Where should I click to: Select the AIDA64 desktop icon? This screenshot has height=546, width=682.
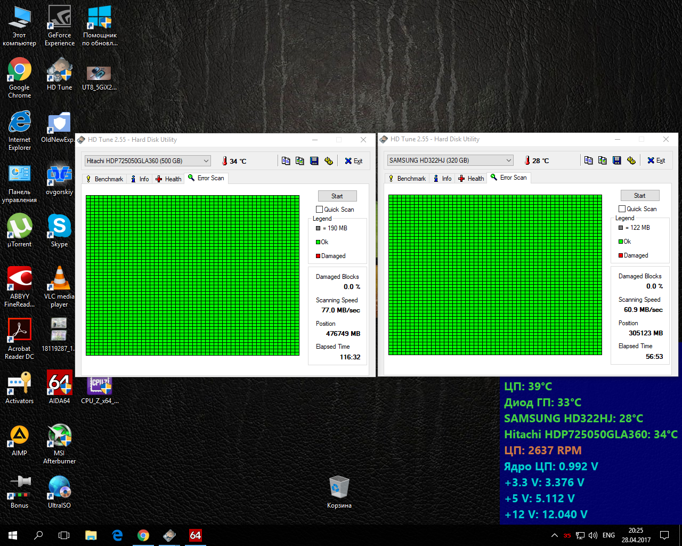[59, 388]
